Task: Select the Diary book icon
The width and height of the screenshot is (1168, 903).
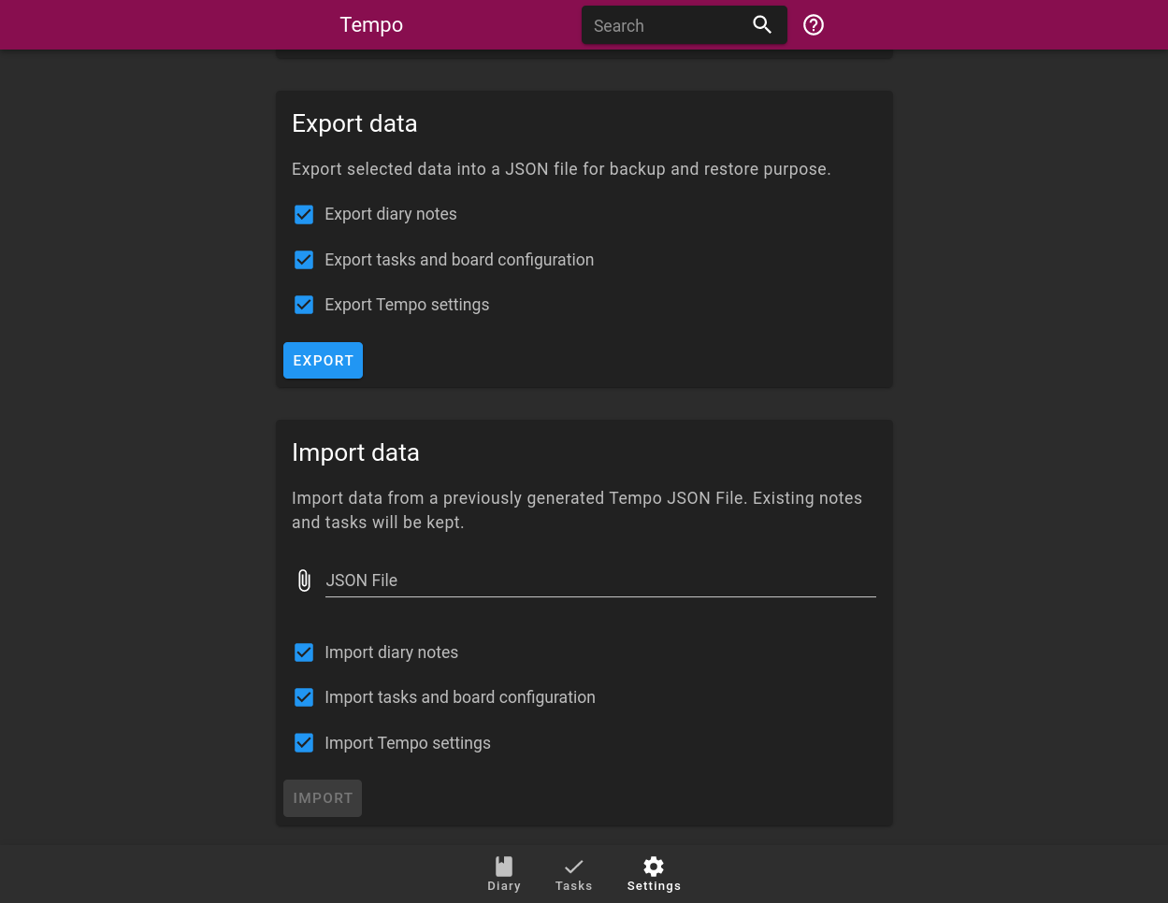Action: pyautogui.click(x=504, y=866)
